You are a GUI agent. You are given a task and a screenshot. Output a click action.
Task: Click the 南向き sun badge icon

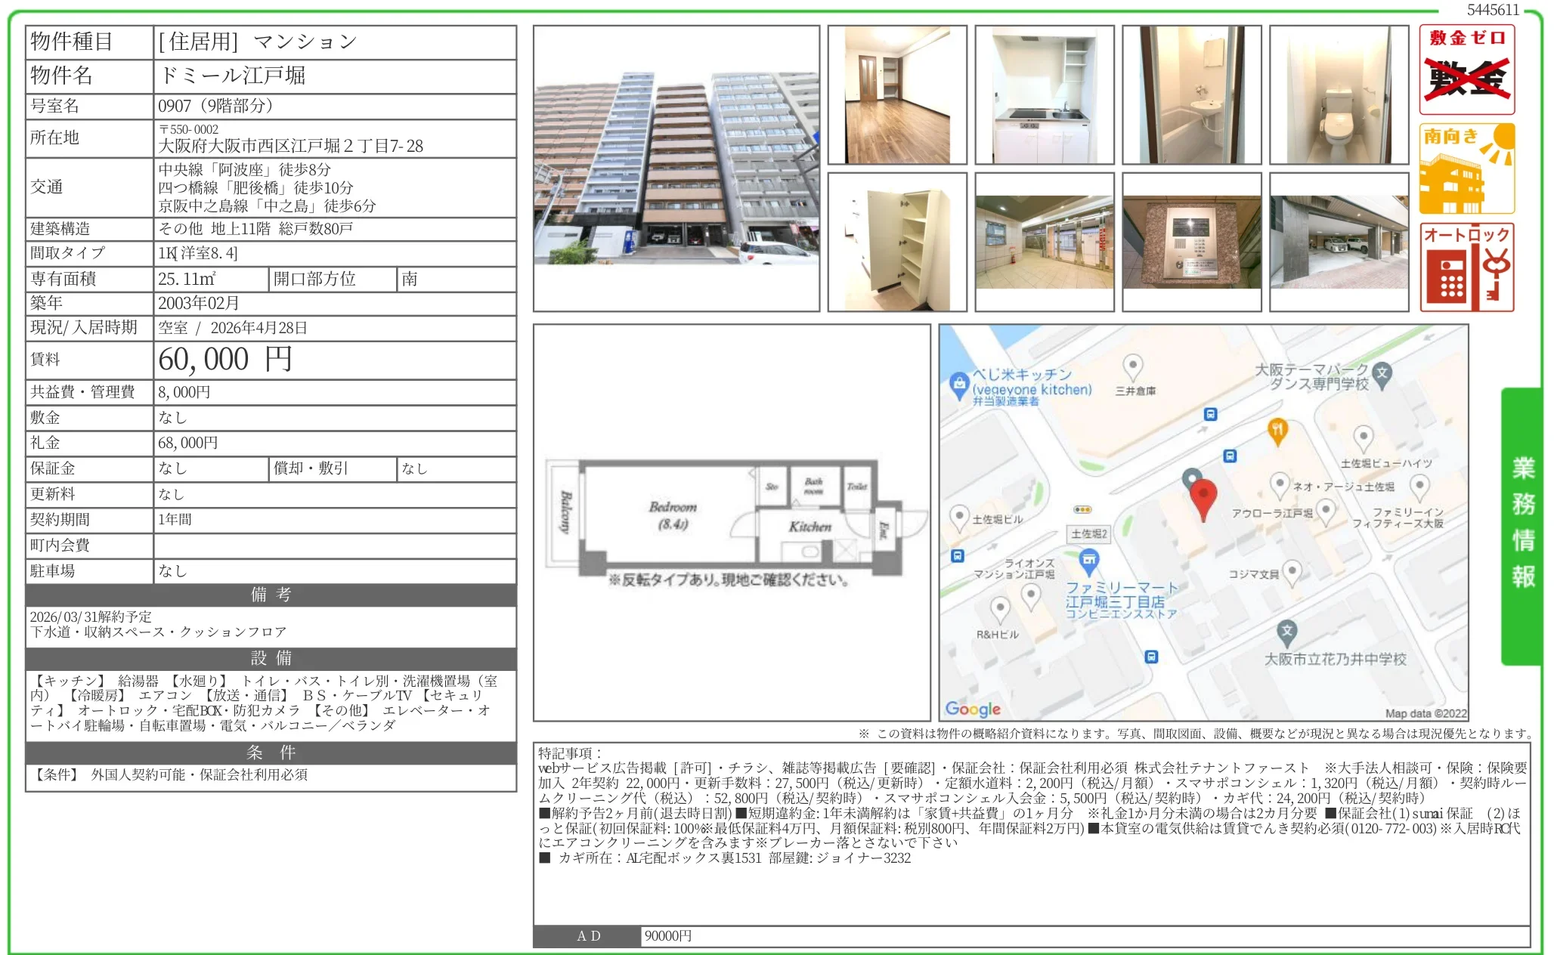coord(1466,168)
